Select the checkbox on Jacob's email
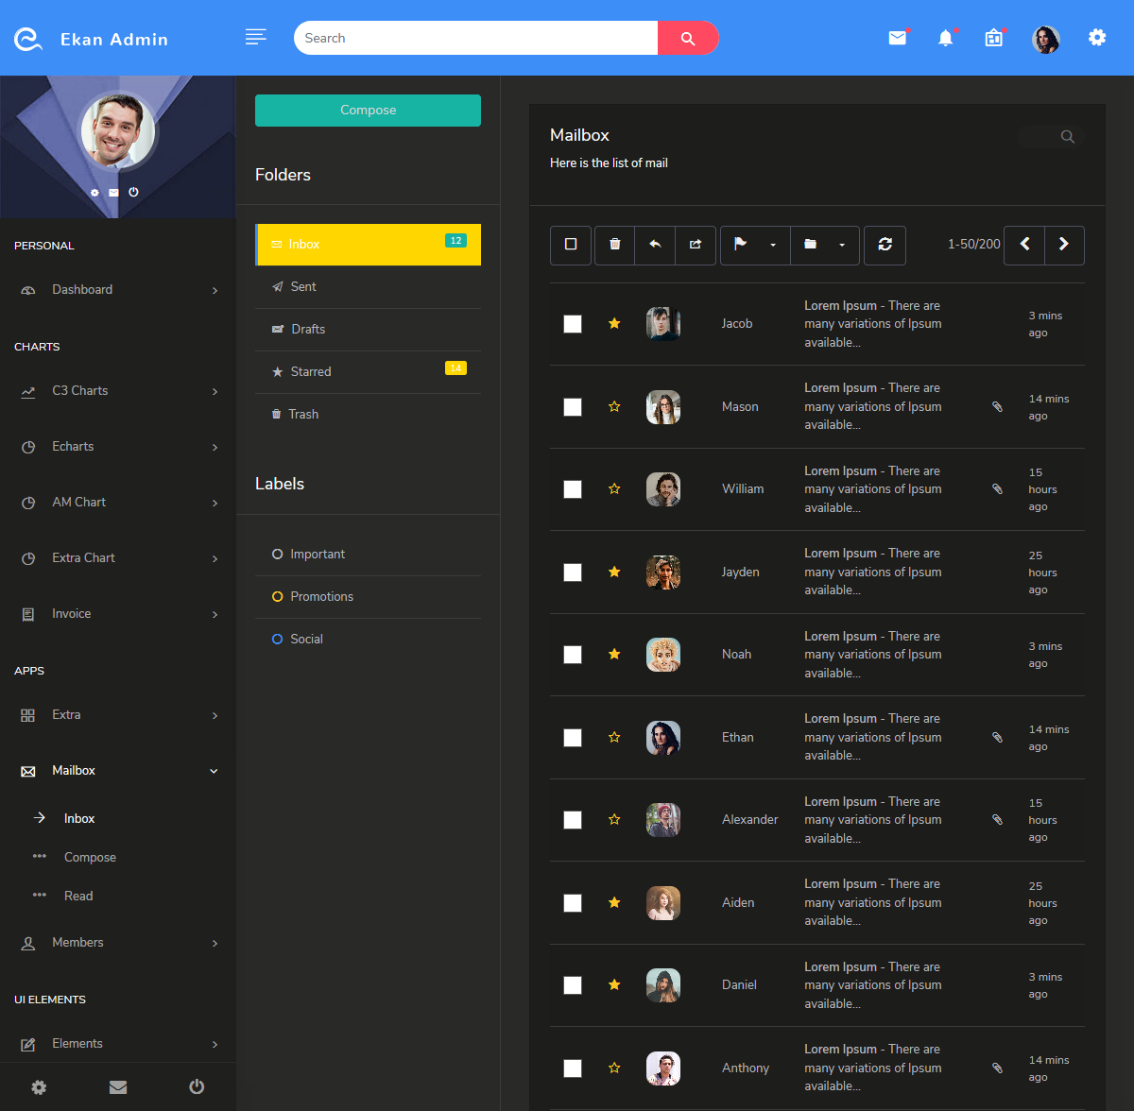Viewport: 1134px width, 1111px height. click(572, 323)
